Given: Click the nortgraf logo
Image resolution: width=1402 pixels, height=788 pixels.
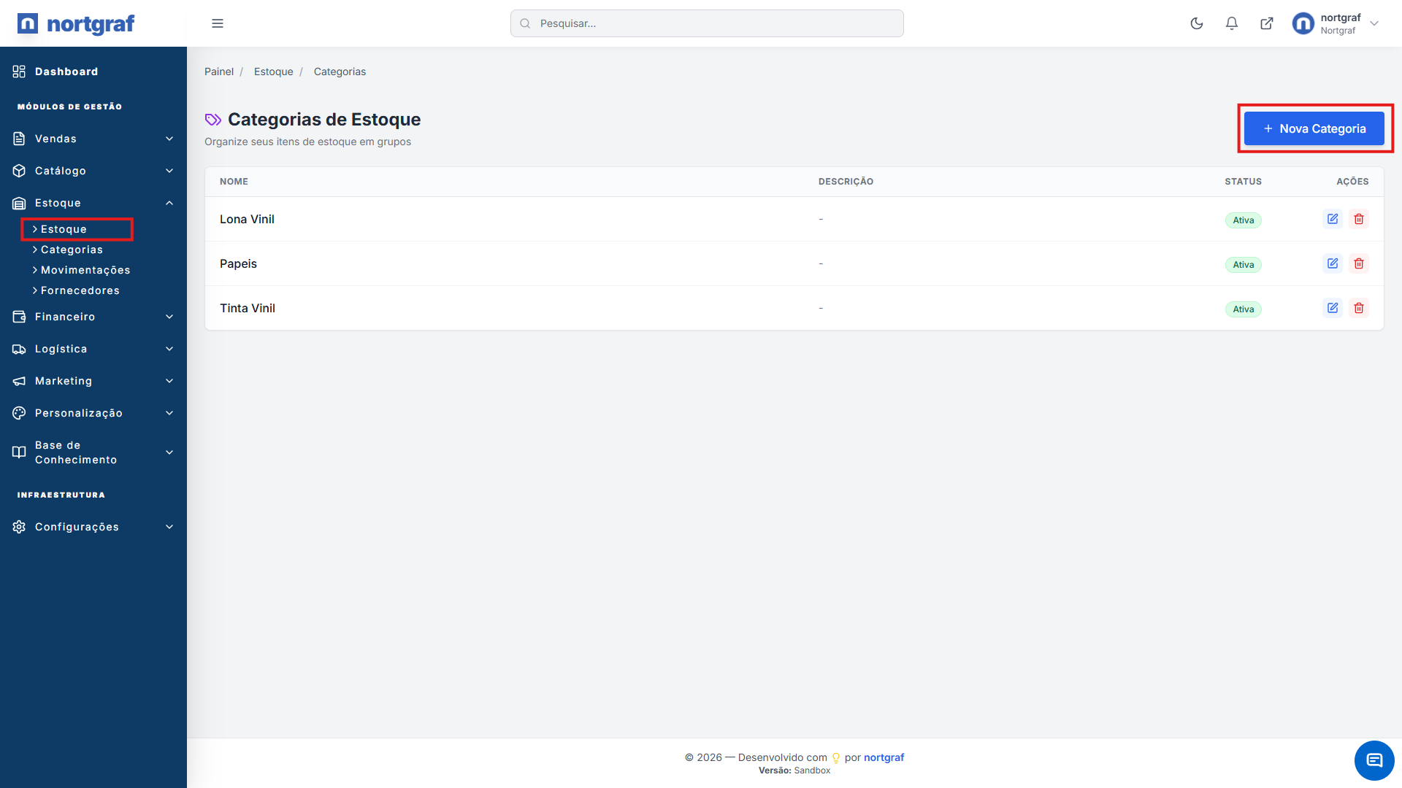Looking at the screenshot, I should (76, 23).
